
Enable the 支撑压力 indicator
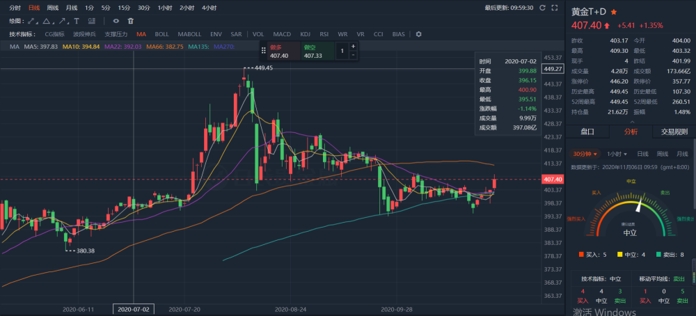[116, 34]
